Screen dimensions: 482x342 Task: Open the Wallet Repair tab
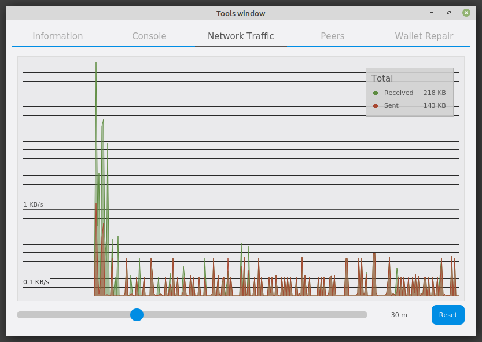click(424, 36)
